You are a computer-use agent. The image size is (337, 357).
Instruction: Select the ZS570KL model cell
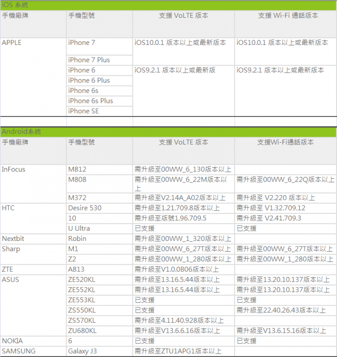100,321
